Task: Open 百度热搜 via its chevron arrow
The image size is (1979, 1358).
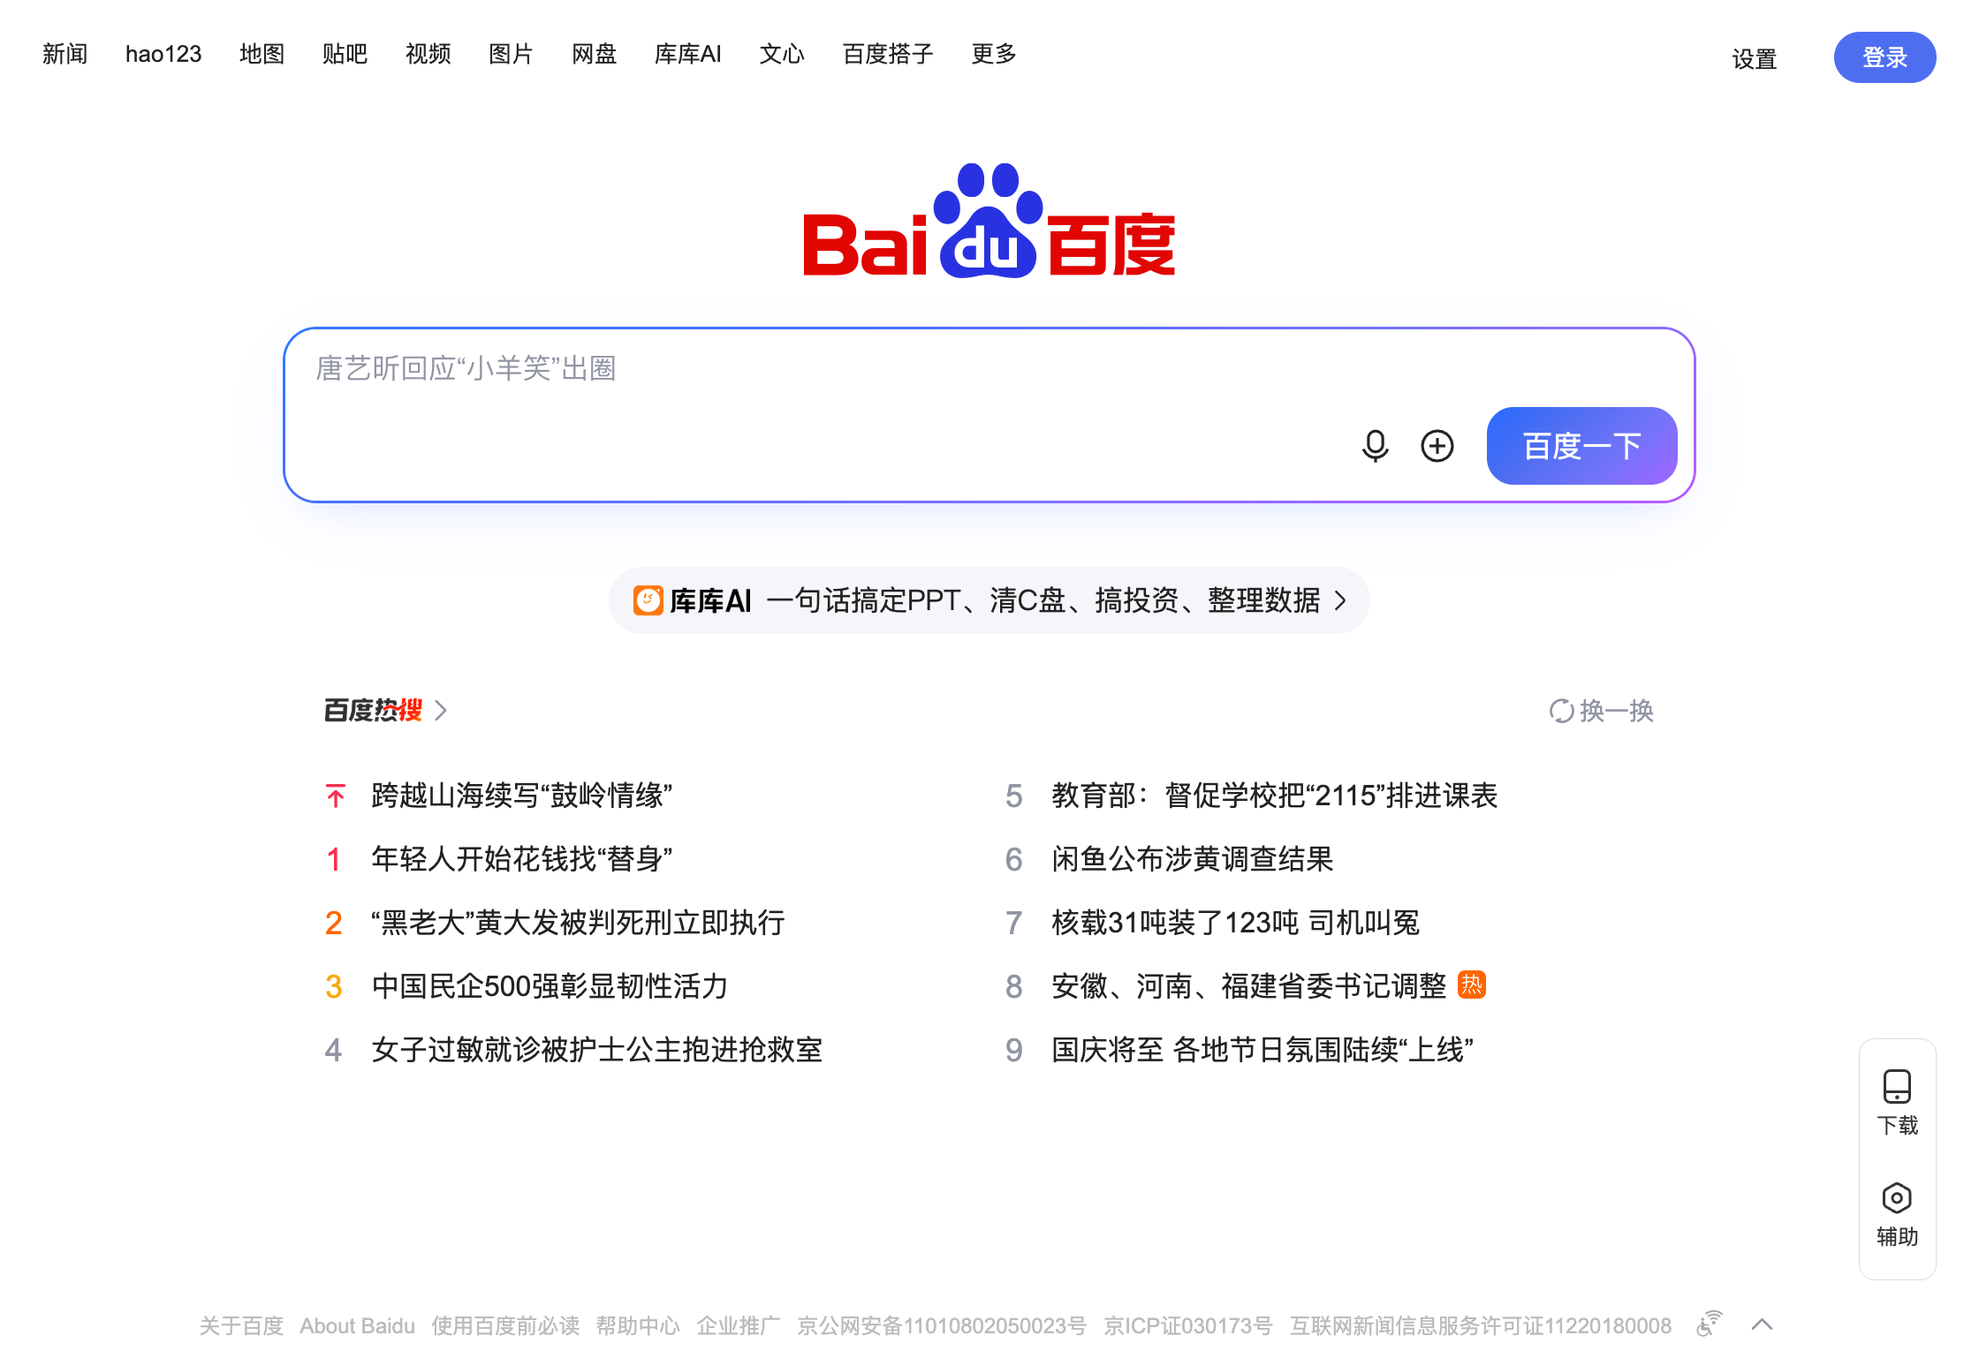Action: (x=441, y=711)
